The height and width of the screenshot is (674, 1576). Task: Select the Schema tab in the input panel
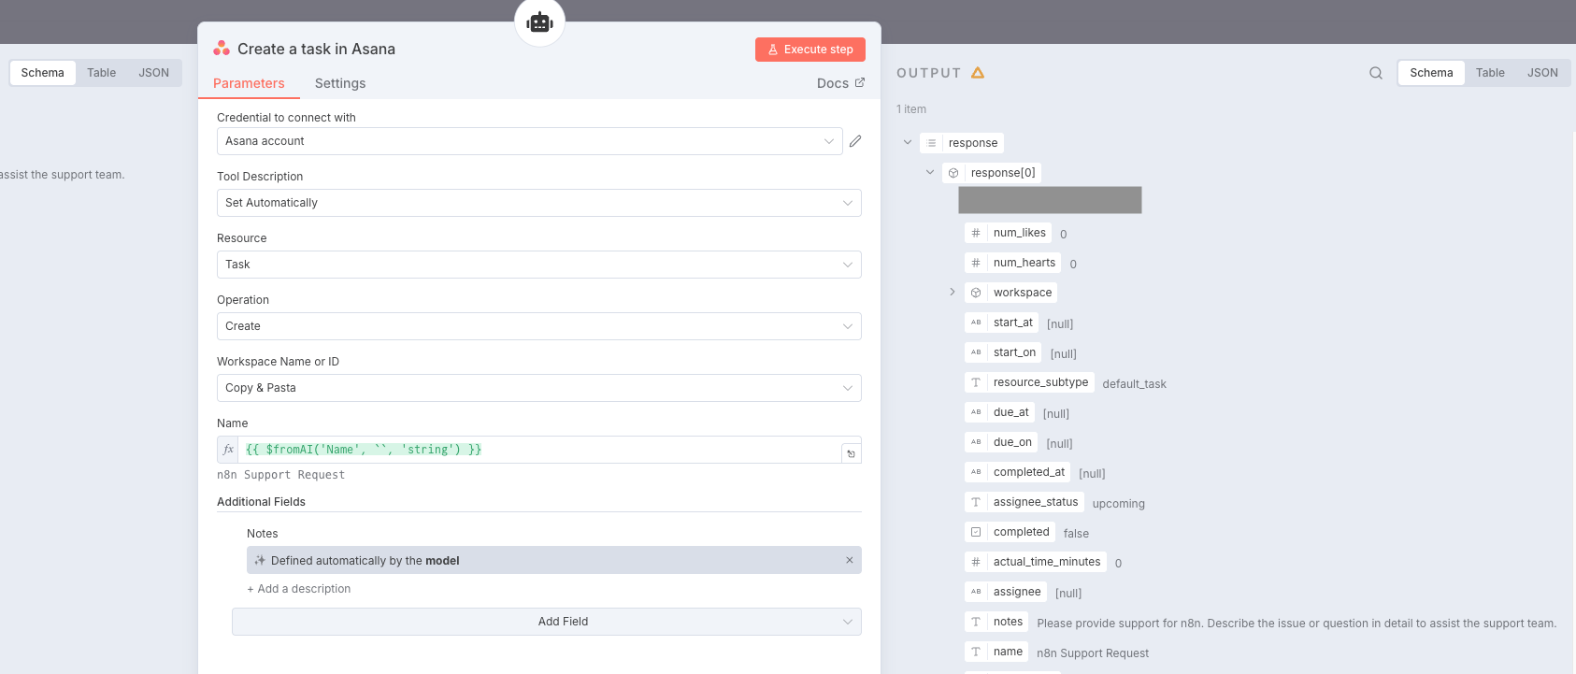43,73
